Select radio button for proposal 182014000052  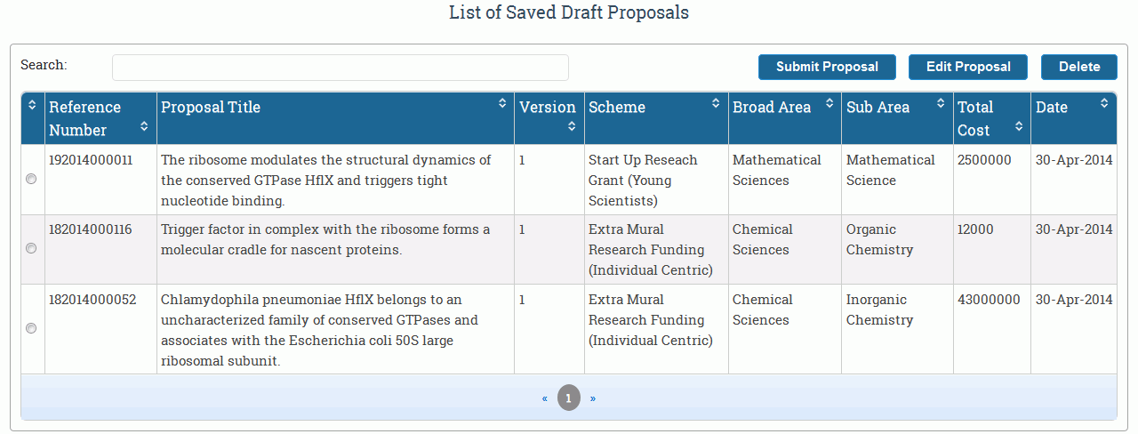coord(32,328)
